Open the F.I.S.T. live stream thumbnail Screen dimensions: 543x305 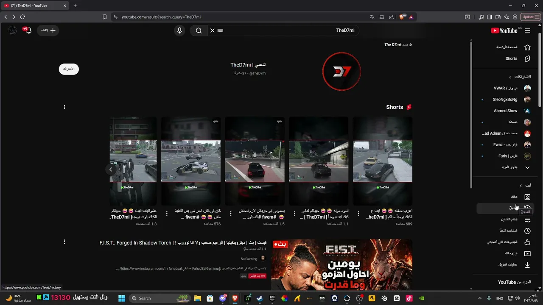341,265
